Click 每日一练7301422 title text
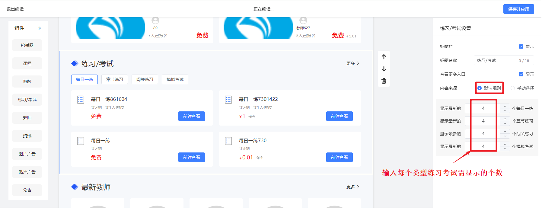 pyautogui.click(x=258, y=99)
